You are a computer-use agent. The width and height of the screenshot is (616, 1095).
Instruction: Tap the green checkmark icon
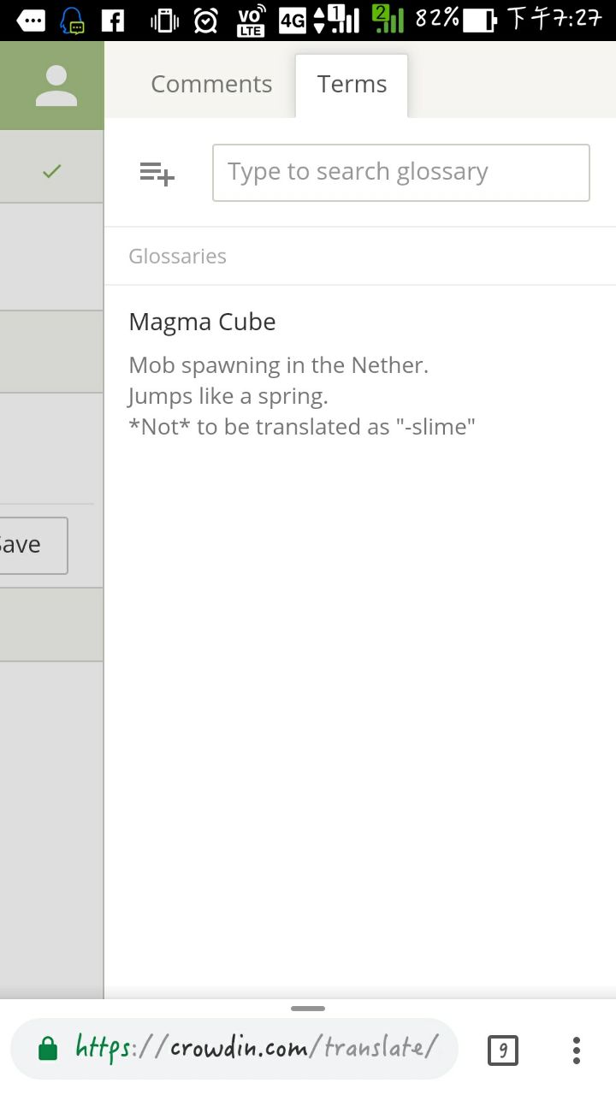click(51, 172)
